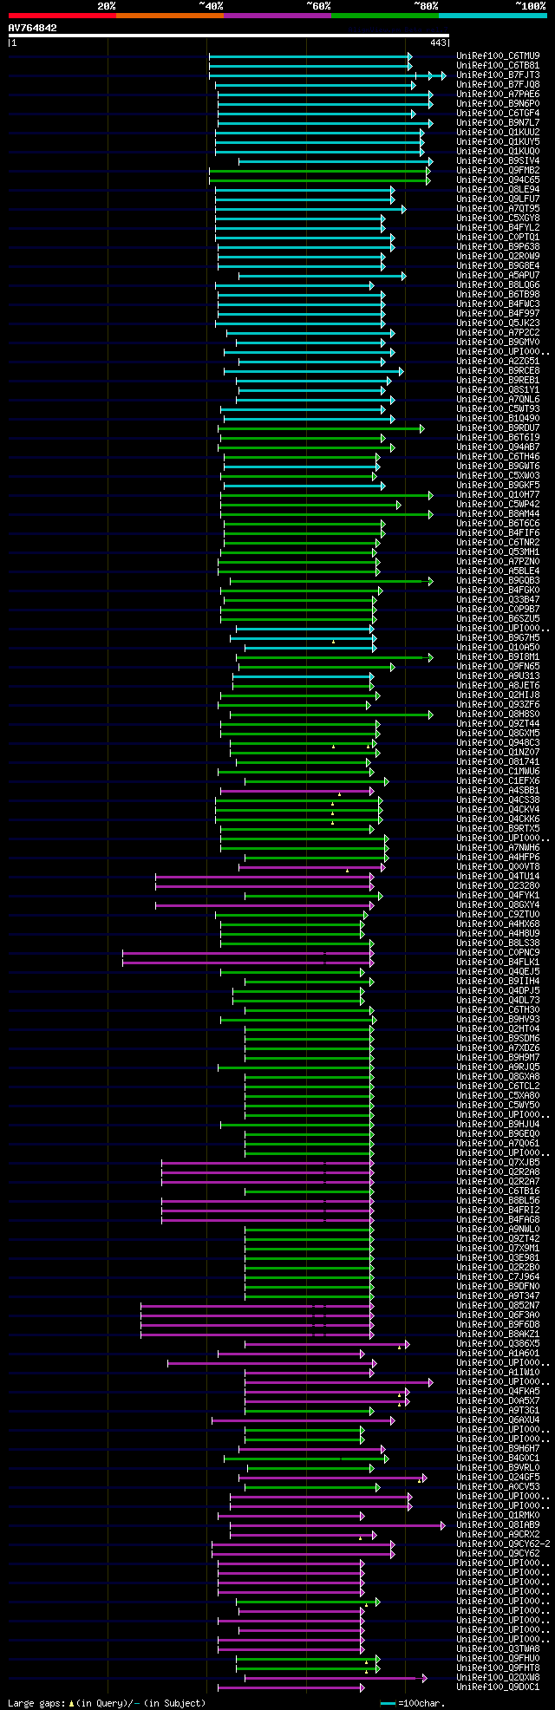The height and width of the screenshot is (1710, 555).
Task: Click the query end position 443
Action: click(x=438, y=42)
